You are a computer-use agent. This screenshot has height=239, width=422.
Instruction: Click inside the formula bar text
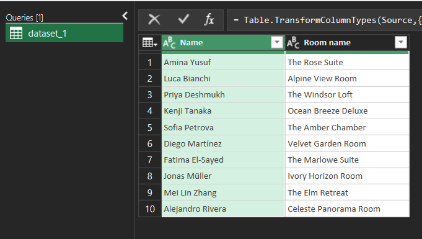tap(325, 20)
